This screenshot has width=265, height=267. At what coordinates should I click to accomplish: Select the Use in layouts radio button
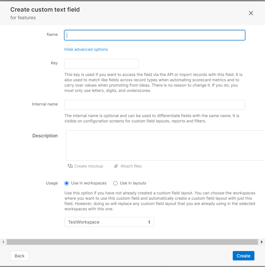tap(116, 183)
